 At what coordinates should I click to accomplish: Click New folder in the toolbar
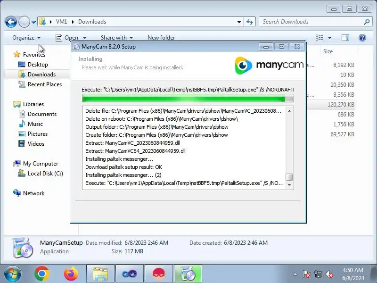coord(161,38)
